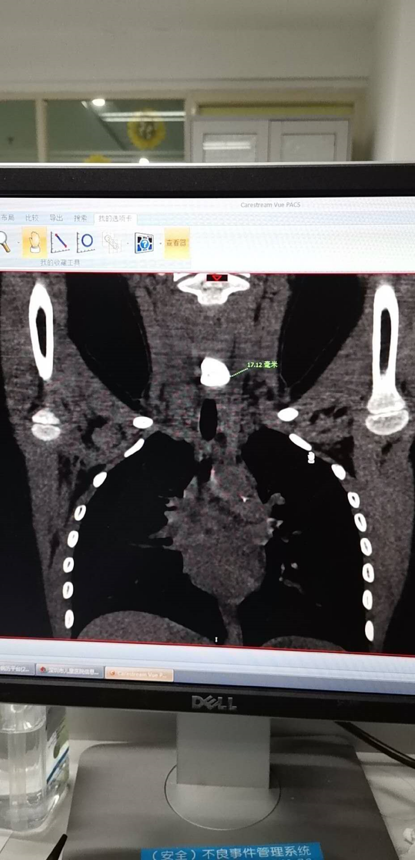Click the red triangle marker atop image
The width and height of the screenshot is (415, 860).
(217, 278)
